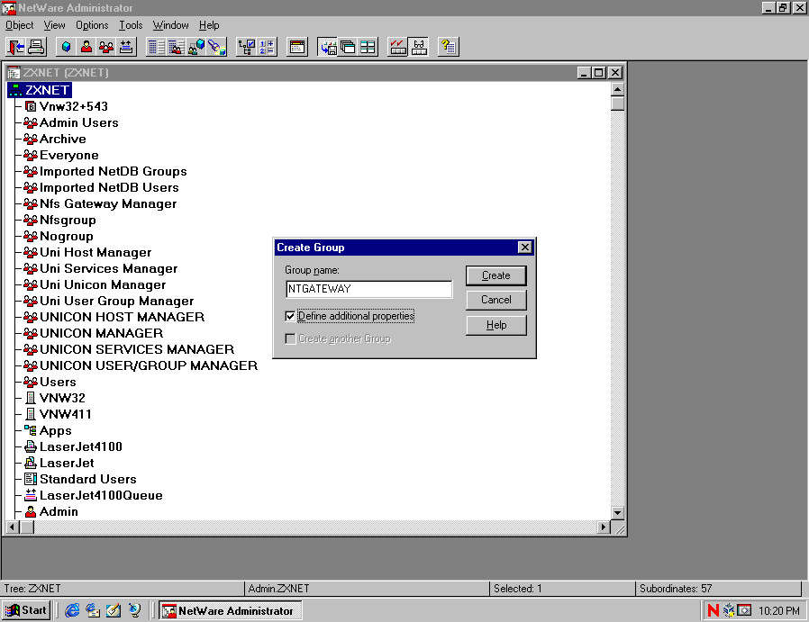809x622 pixels.
Task: Click the tile windows toolbar icon
Action: tap(368, 47)
